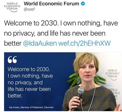Open the attached quote image card
The image size is (122, 112).
tap(63, 82)
